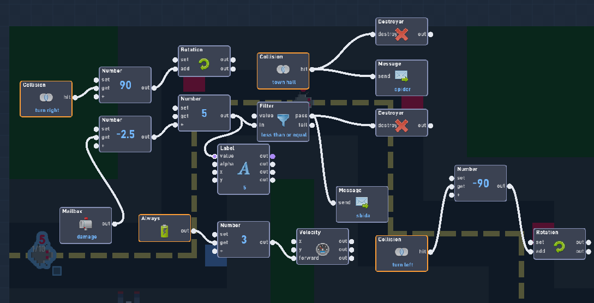Click the 'send' input port of the 'spider' Message

point(373,76)
